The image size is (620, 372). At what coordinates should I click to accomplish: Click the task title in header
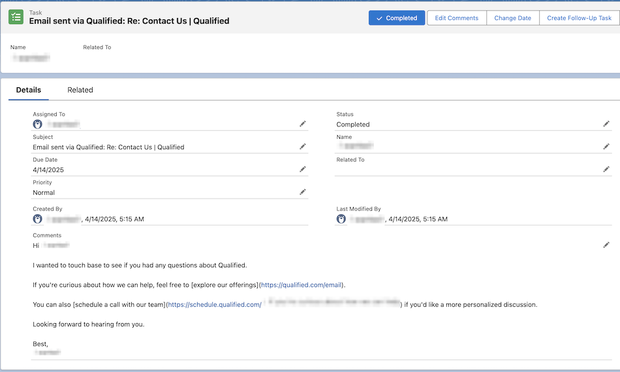[x=129, y=21]
